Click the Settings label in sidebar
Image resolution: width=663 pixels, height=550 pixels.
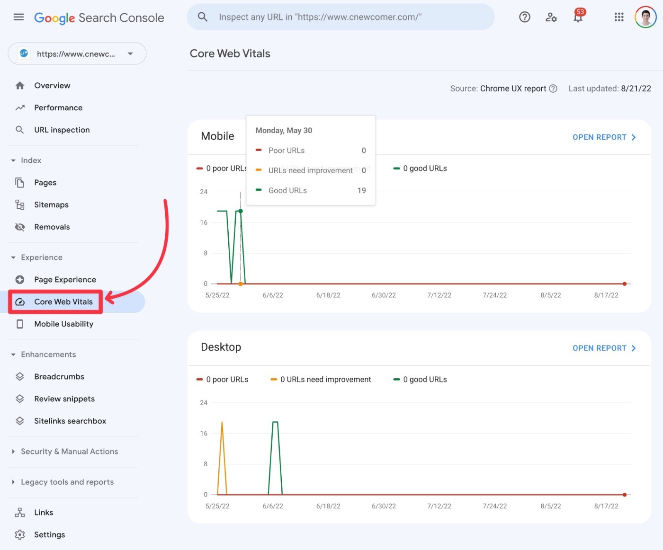point(50,535)
